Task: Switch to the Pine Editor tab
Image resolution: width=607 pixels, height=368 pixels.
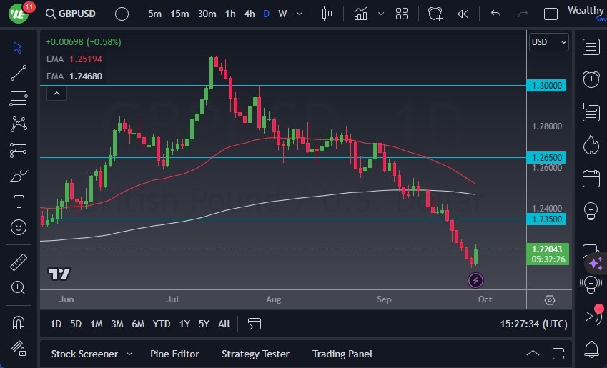Action: click(174, 354)
